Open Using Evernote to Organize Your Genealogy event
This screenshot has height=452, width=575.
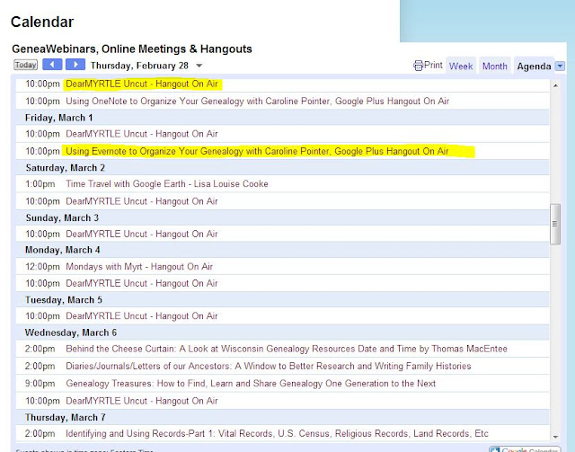point(257,151)
